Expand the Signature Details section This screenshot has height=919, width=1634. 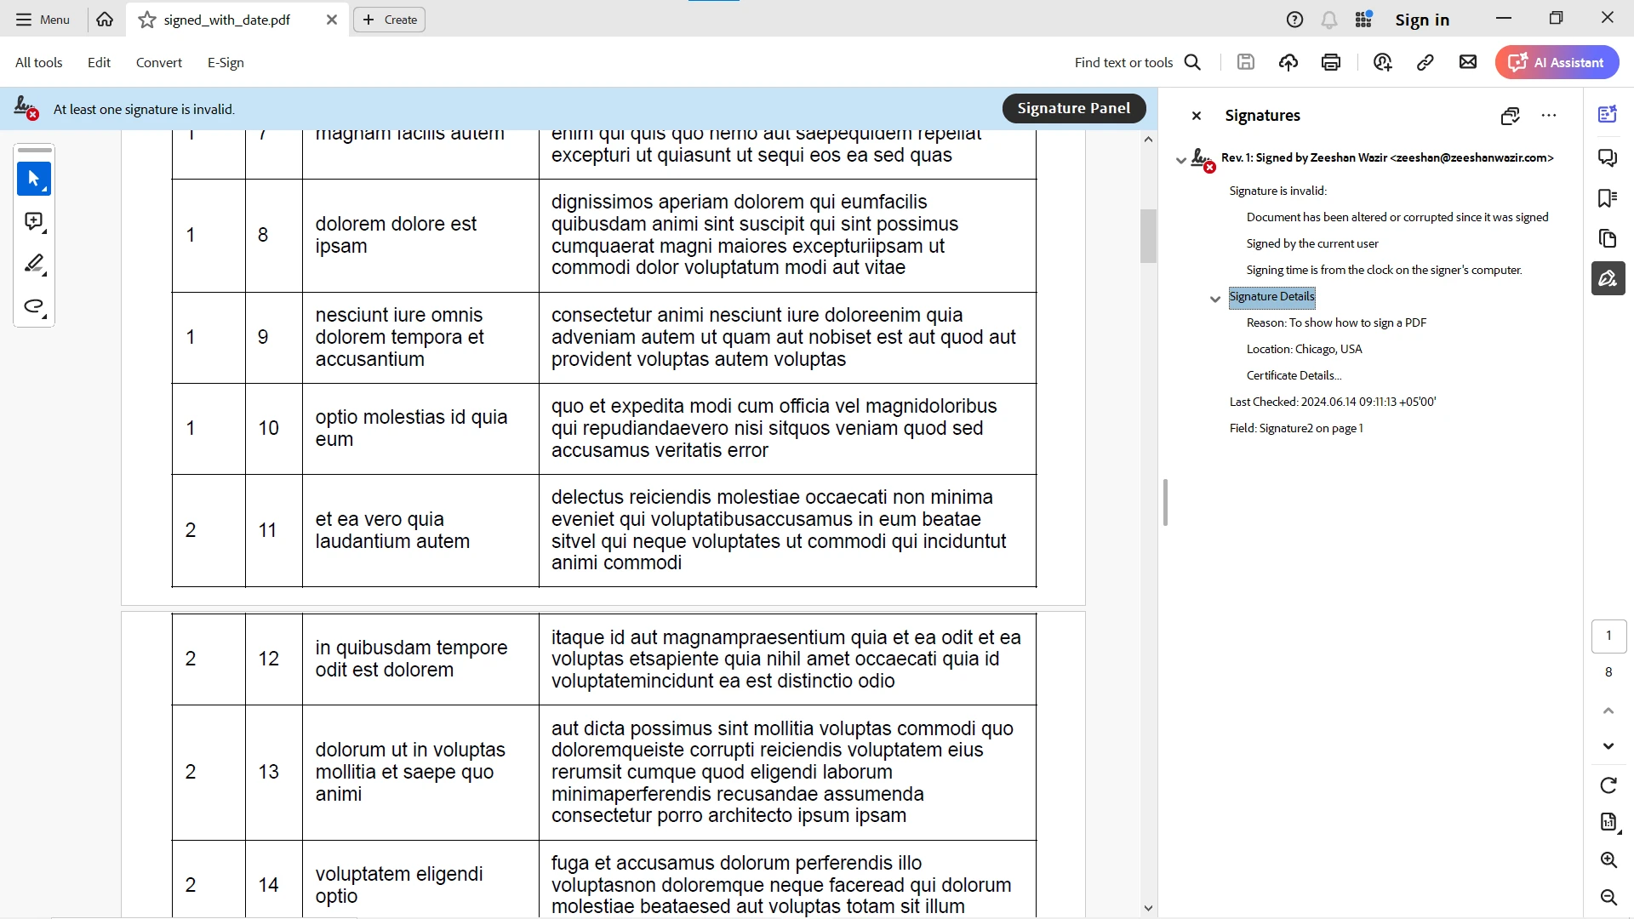coord(1214,296)
